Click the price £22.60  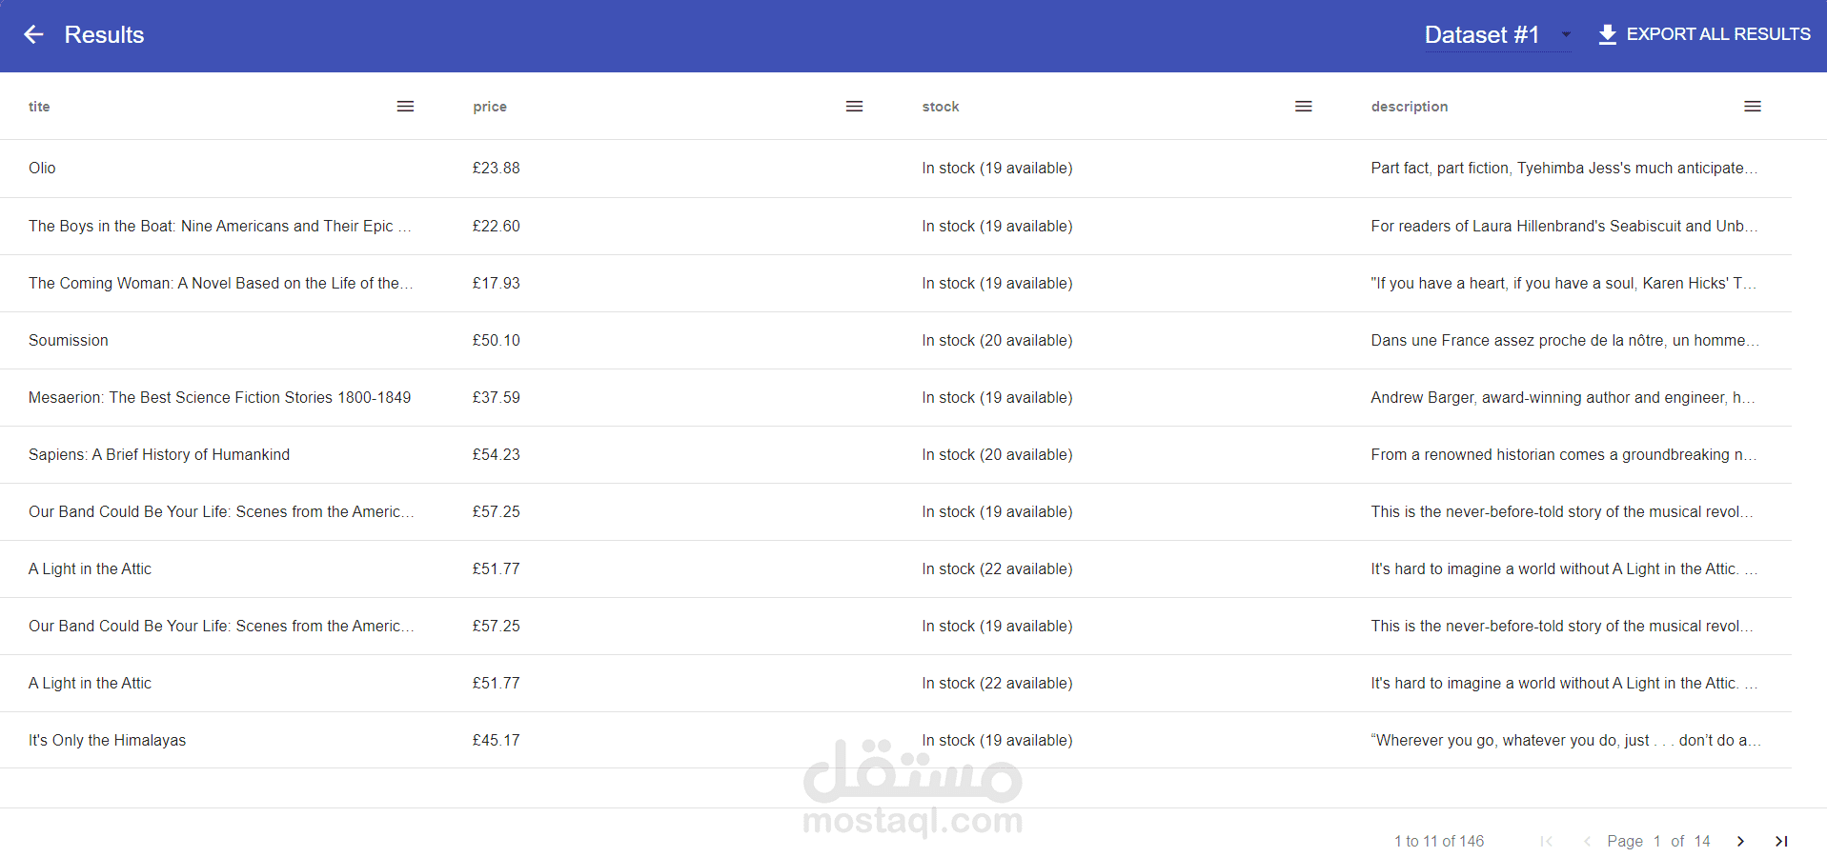497,226
